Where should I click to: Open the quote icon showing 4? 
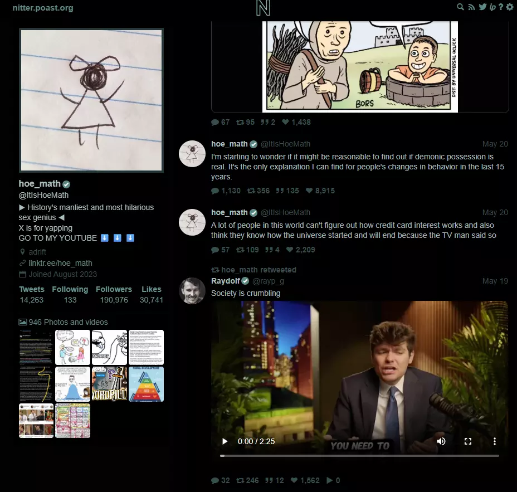pos(269,250)
